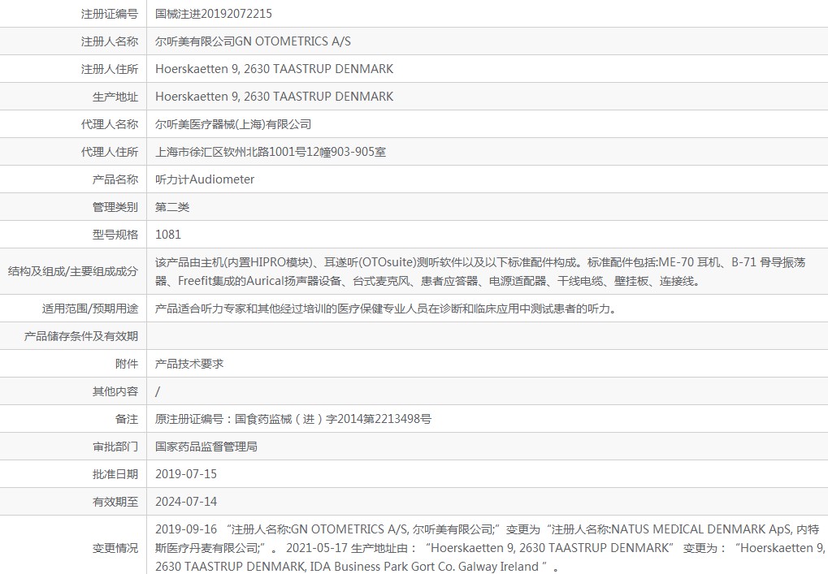Click the address value beside 注册人住所
The height and width of the screenshot is (574, 828).
click(x=274, y=69)
